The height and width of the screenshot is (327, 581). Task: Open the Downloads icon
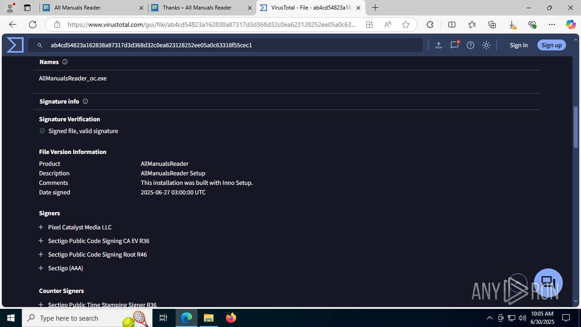pyautogui.click(x=512, y=25)
